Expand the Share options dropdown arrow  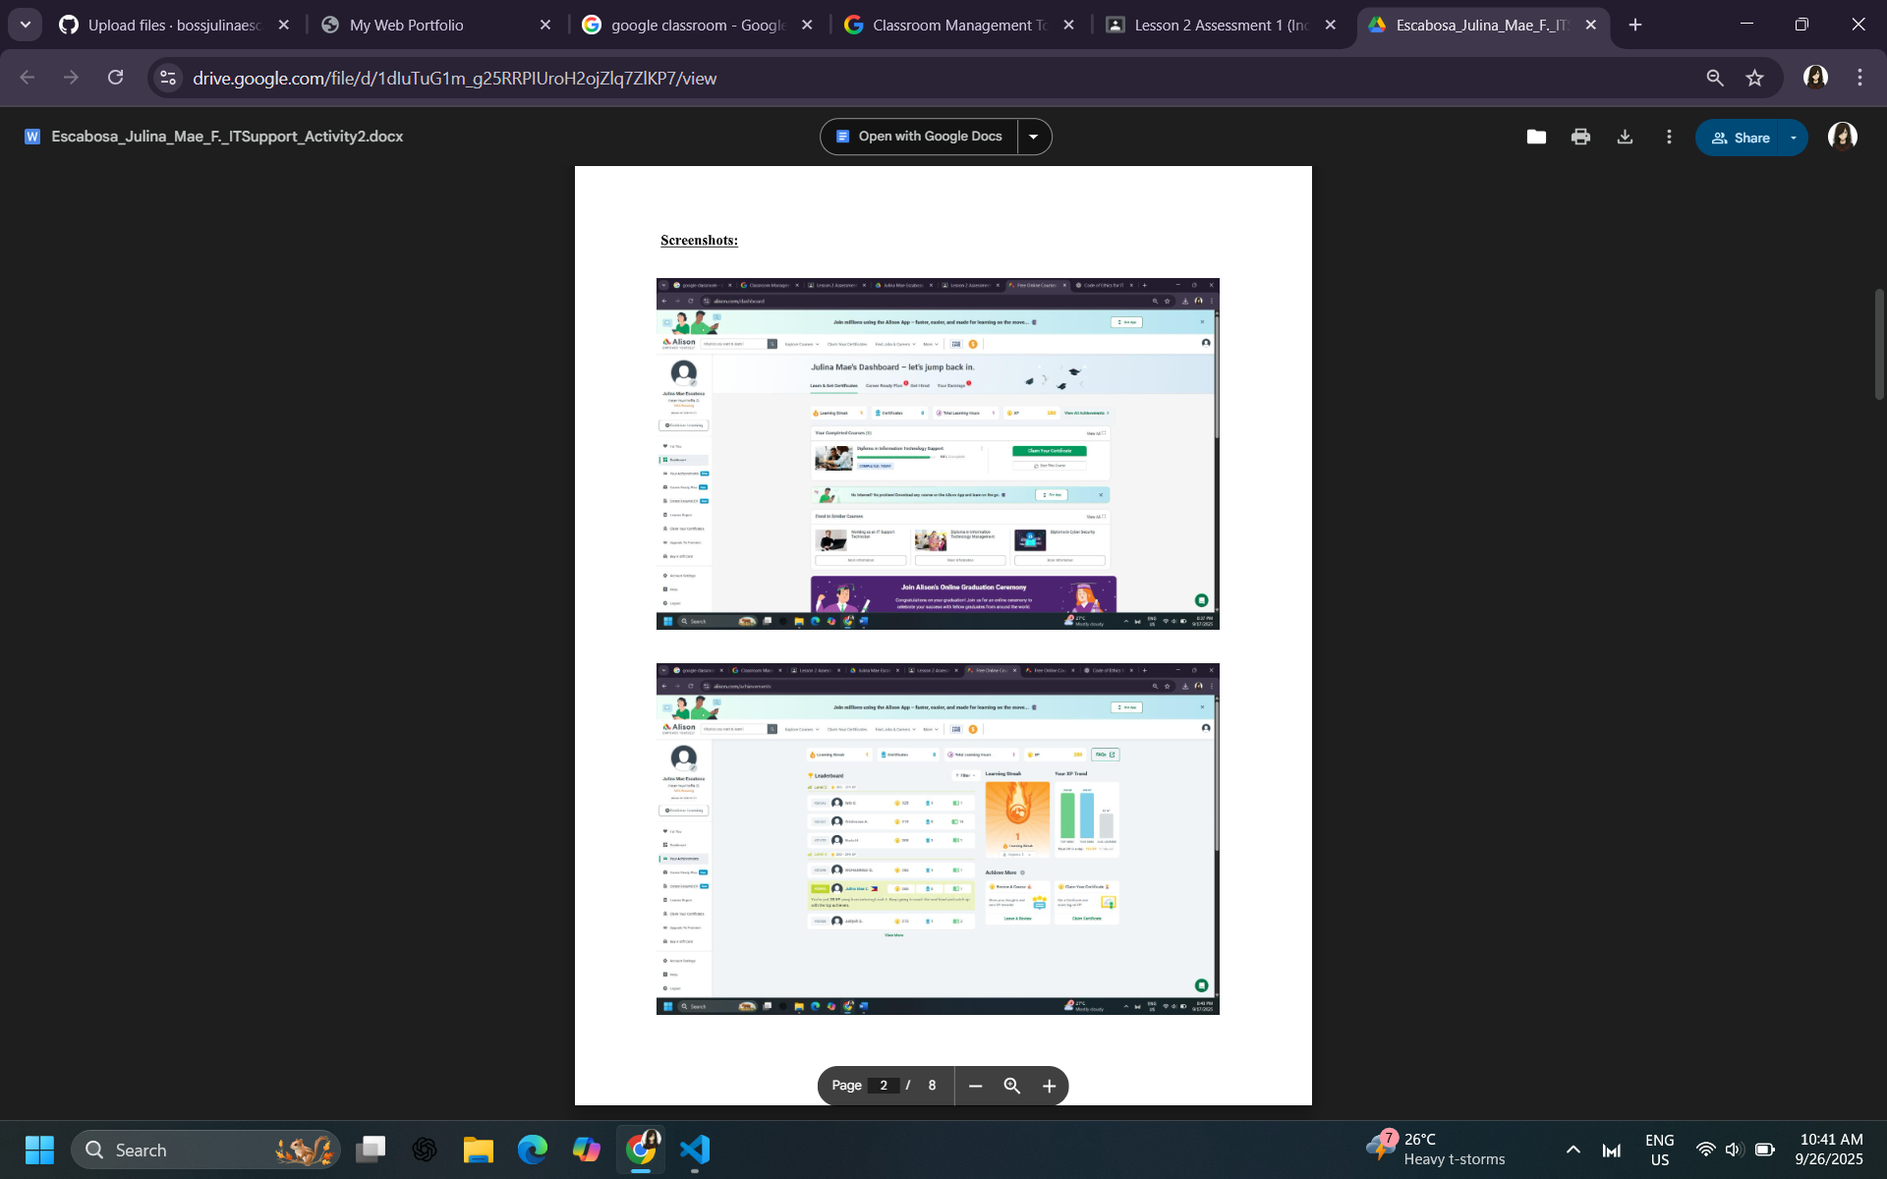1794,138
